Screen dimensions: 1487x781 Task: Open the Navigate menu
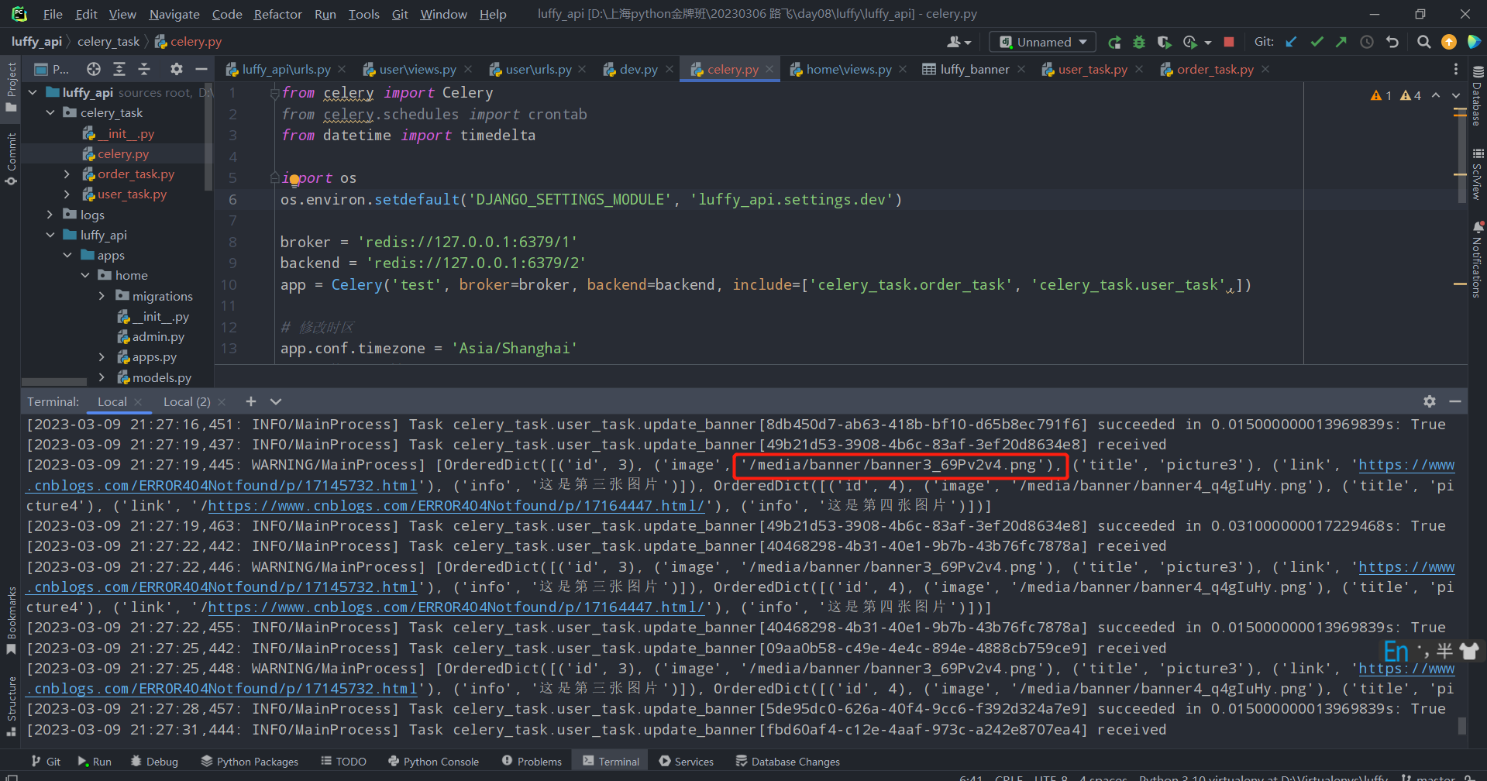pos(174,14)
